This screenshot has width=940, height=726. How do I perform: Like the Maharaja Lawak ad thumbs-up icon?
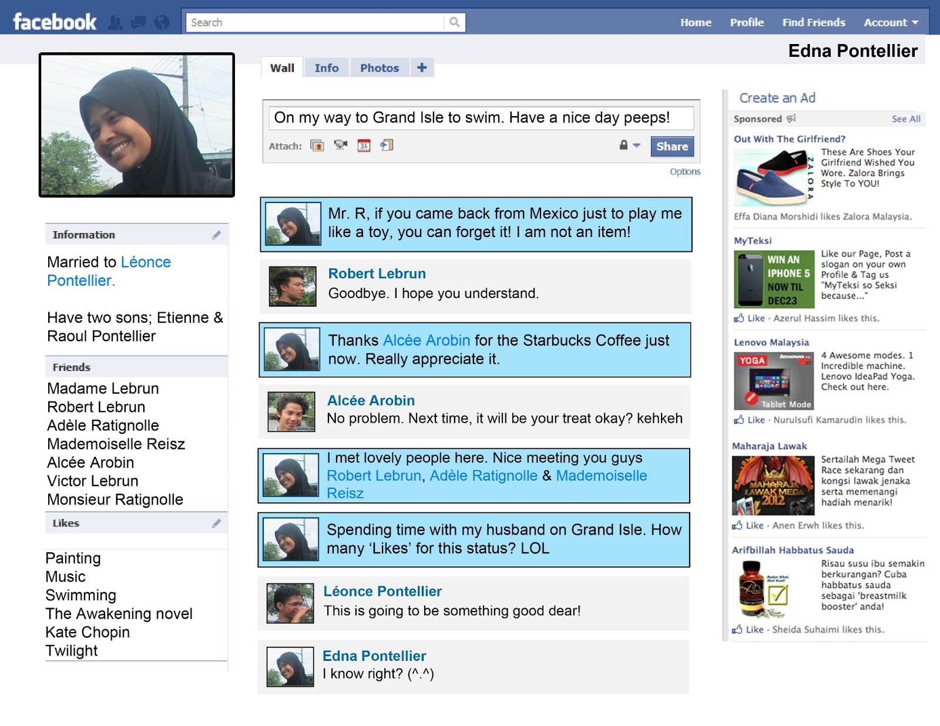737,525
